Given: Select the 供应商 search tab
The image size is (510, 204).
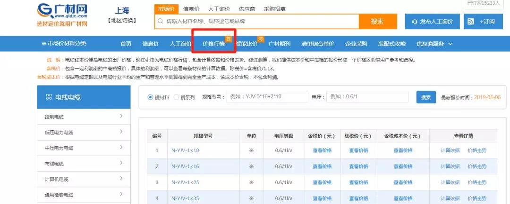Looking at the screenshot, I should pos(247,9).
